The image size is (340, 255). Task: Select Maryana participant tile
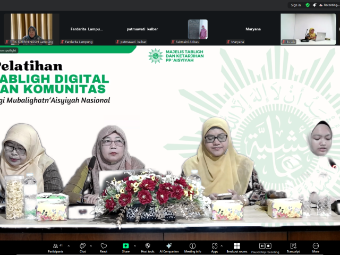(x=253, y=29)
